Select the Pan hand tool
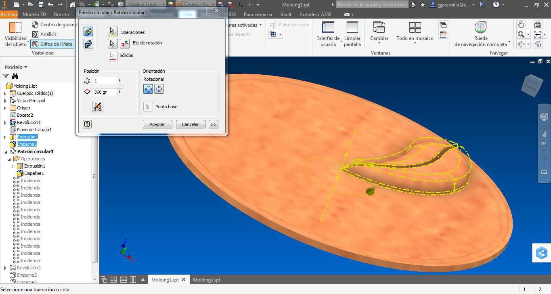 (x=521, y=25)
